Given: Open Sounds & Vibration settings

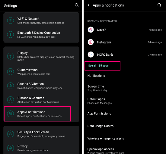Looking at the screenshot, I should coord(41,86).
